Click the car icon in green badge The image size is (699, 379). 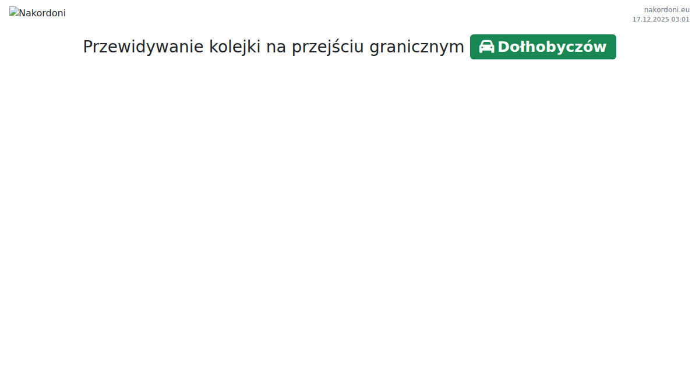tap(486, 47)
